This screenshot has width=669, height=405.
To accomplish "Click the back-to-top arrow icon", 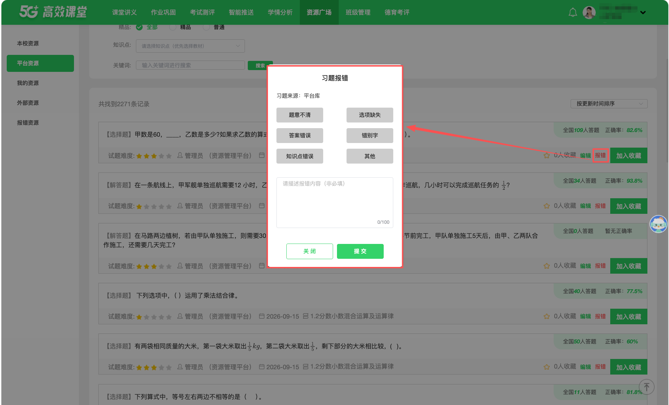I will pos(647,387).
